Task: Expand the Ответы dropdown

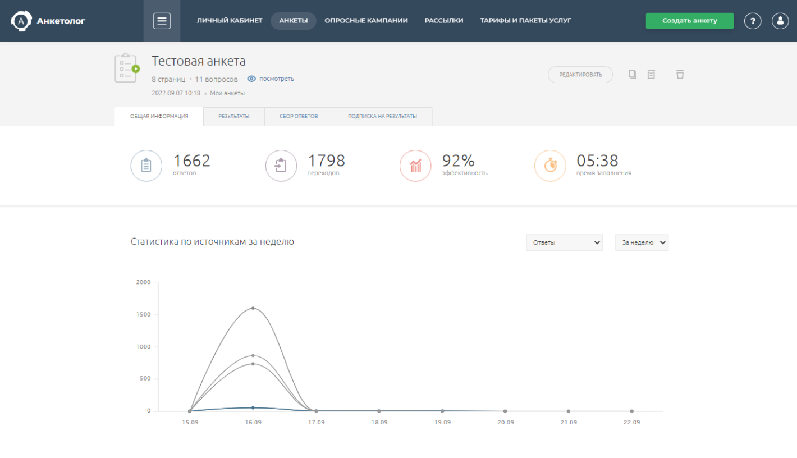Action: coord(564,242)
